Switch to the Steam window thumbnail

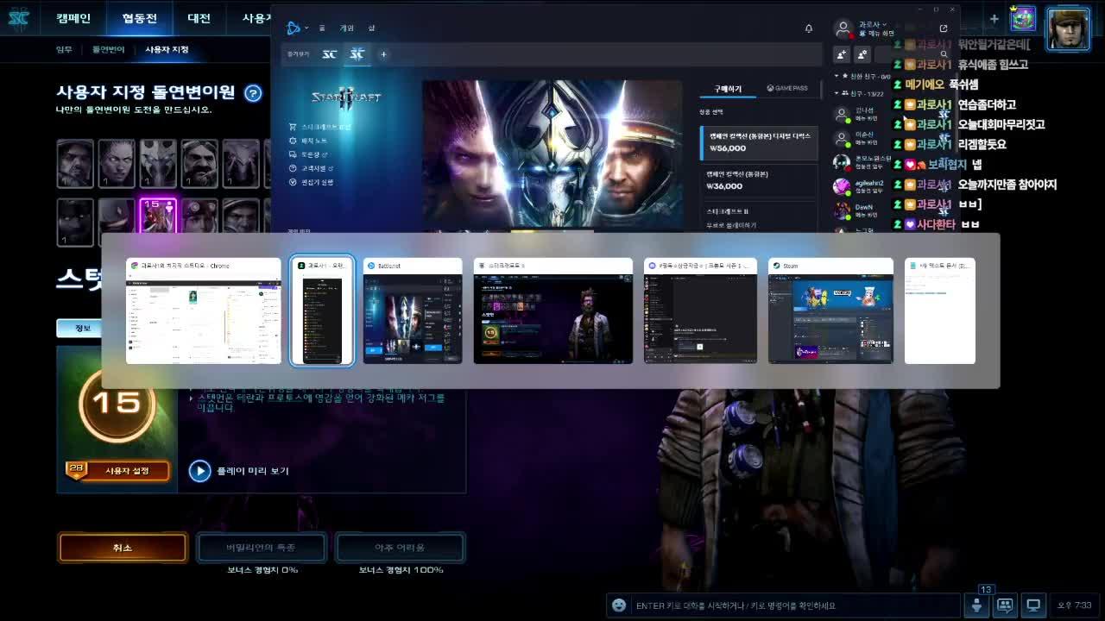coord(830,311)
